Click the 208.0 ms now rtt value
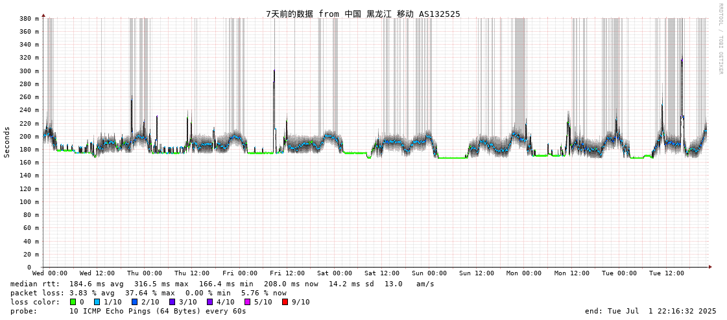This screenshot has width=727, height=320. click(292, 284)
